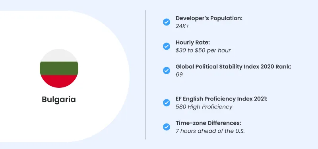Viewport: 318px width, 149px height.
Task: Click the white stripe of the flag
Action: pos(59,56)
